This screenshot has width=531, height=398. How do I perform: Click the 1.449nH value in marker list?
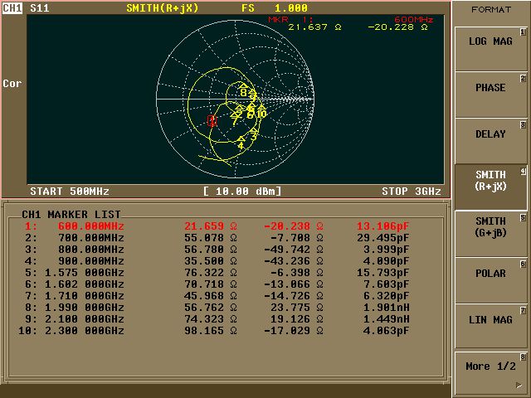pyautogui.click(x=387, y=318)
